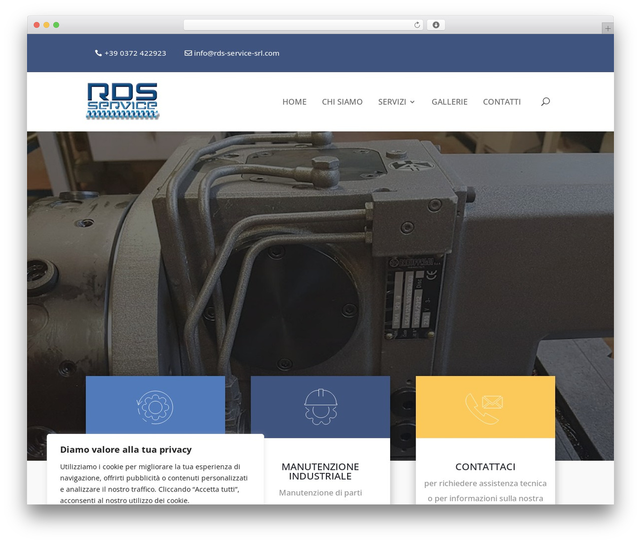Click the 'Manutenzione di parti' text
Viewport: 641px width, 543px height.
pyautogui.click(x=320, y=493)
